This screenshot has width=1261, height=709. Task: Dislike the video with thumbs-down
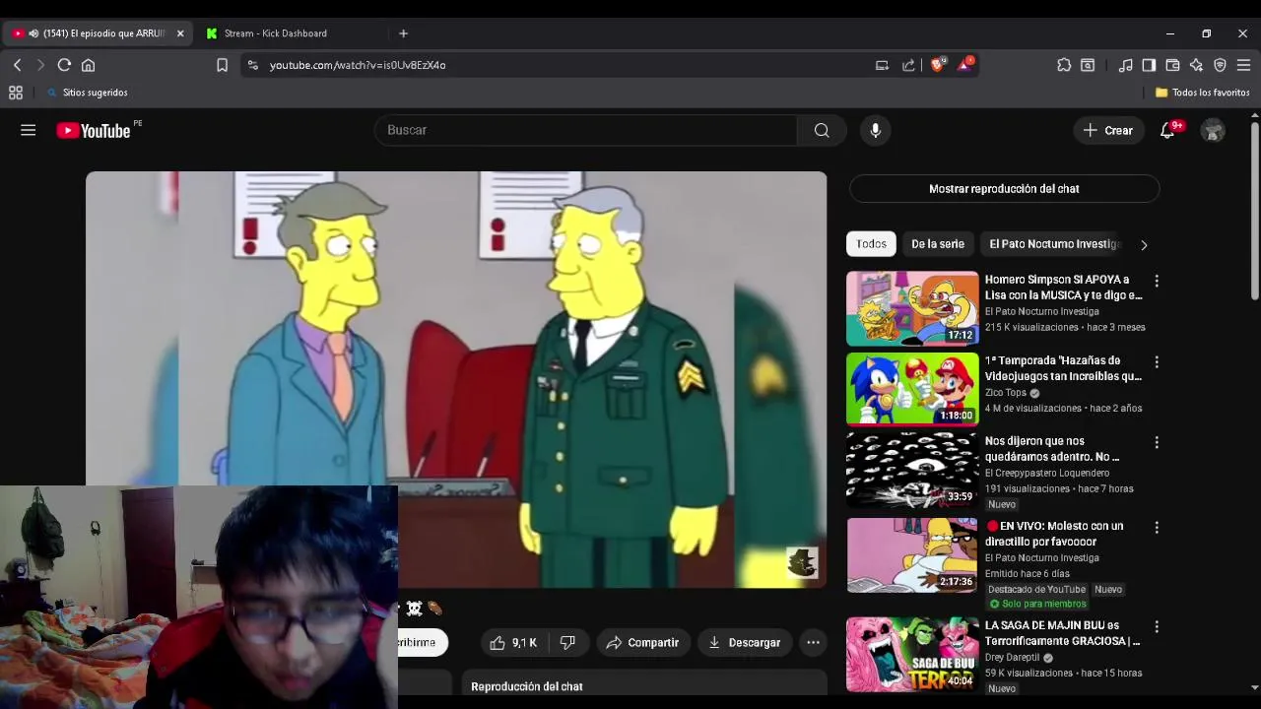click(567, 642)
